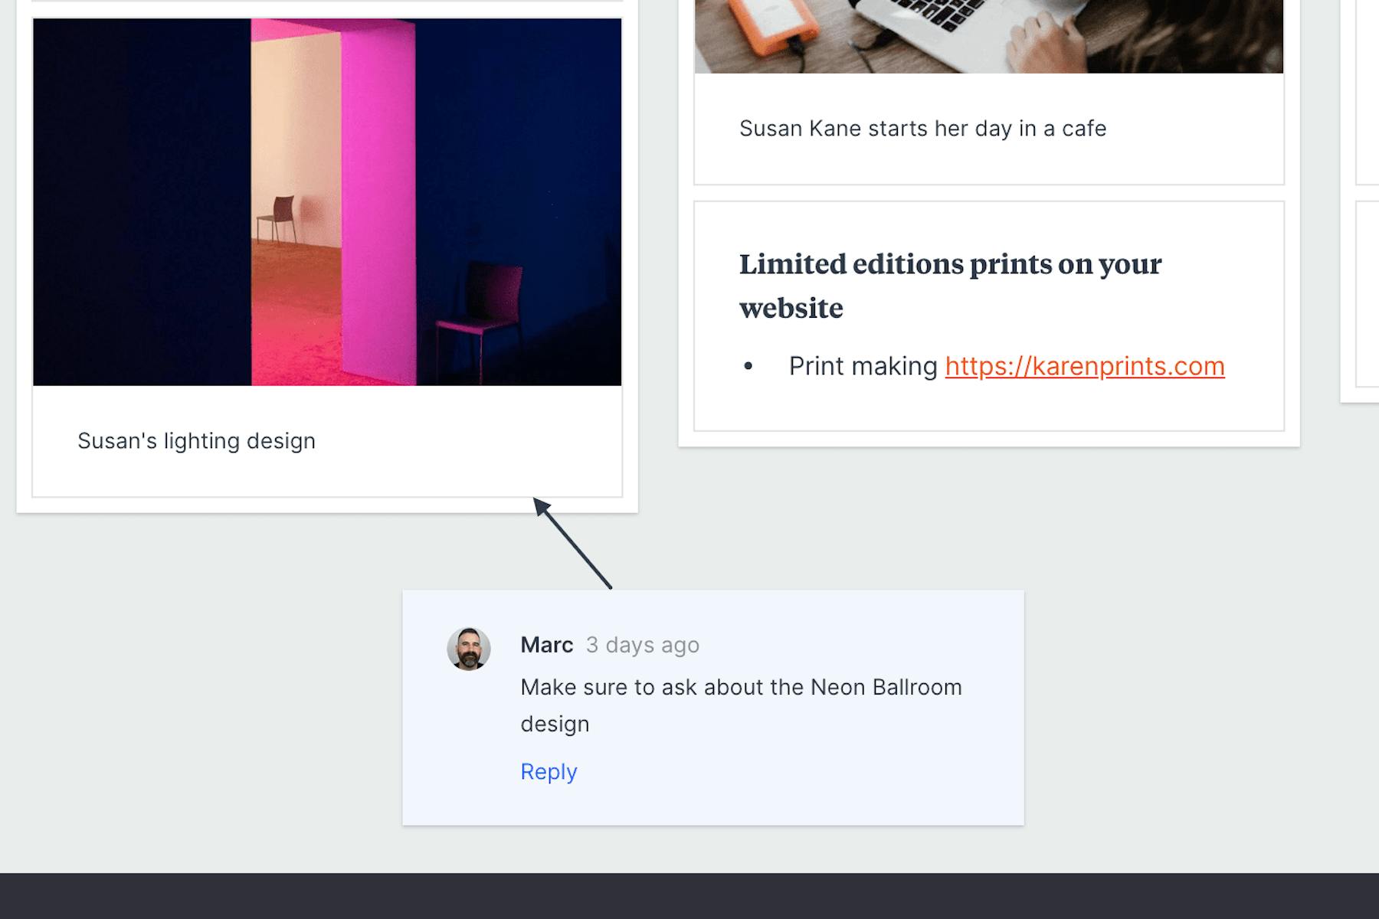Click Reply on Marc's comment
1379x919 pixels.
point(549,772)
